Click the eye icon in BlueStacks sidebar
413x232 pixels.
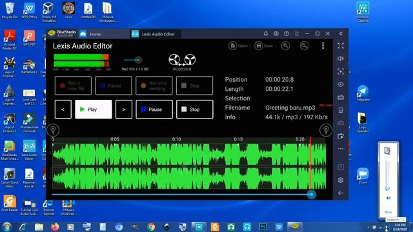pos(341,84)
